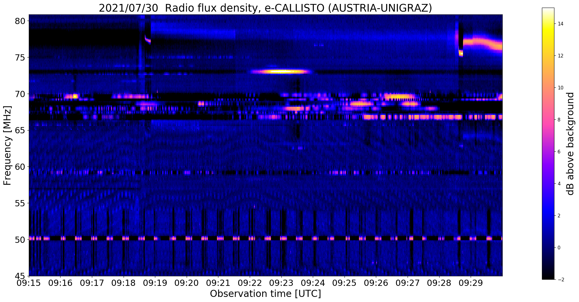The width and height of the screenshot is (579, 302).
Task: Click the 50 MHz frequency tick label
Action: 20,240
